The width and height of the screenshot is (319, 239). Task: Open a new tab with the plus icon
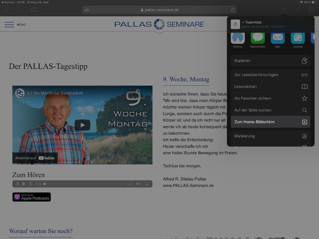[x=297, y=10]
